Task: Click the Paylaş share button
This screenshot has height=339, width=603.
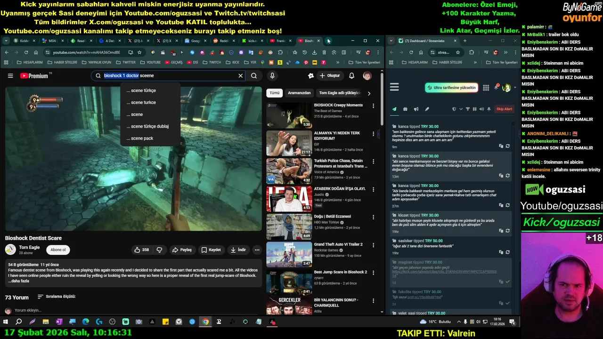Action: [182, 250]
